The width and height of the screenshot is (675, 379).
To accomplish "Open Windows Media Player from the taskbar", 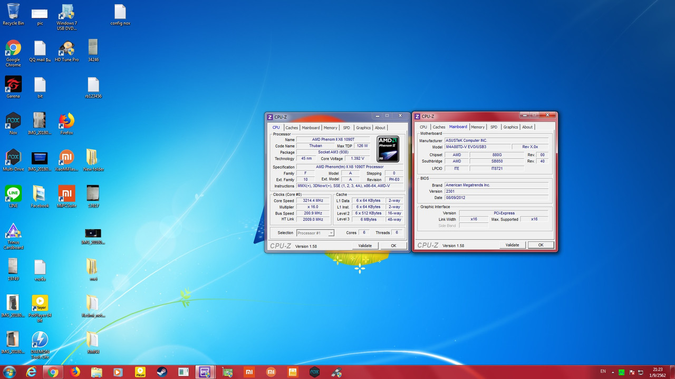I will click(x=118, y=372).
